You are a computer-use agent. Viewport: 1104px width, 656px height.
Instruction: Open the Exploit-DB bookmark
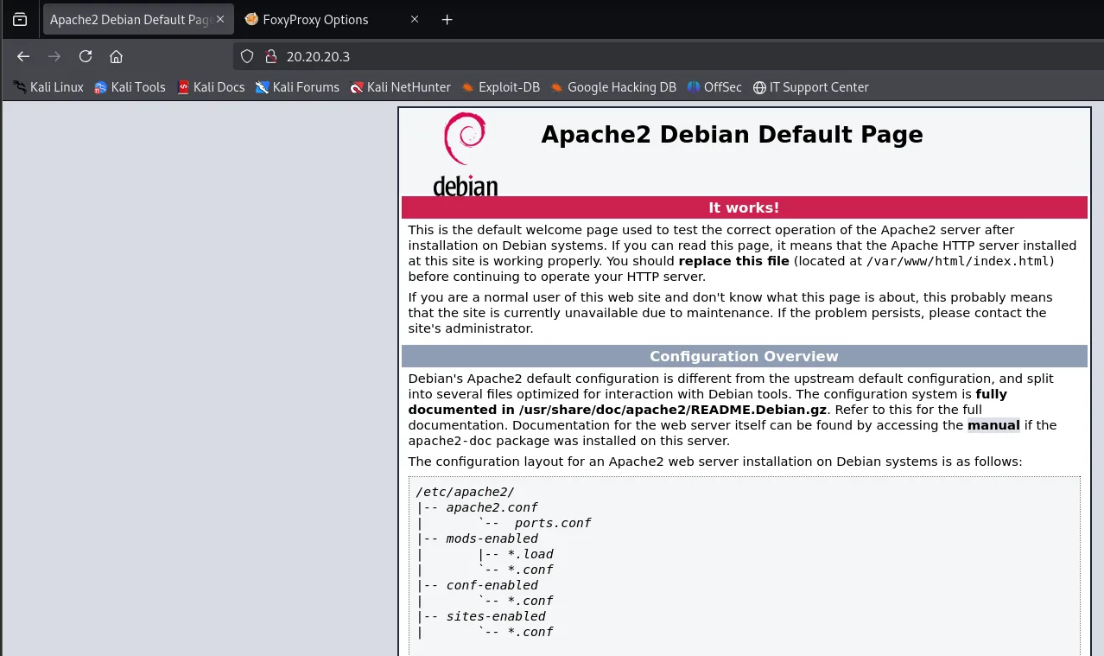pyautogui.click(x=501, y=87)
